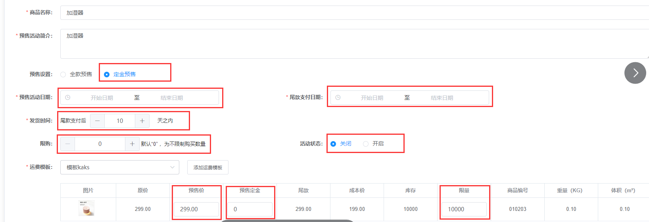Screen dimensions: 649x222
Task: Set 活动状态 to 开启
Action: coord(373,144)
